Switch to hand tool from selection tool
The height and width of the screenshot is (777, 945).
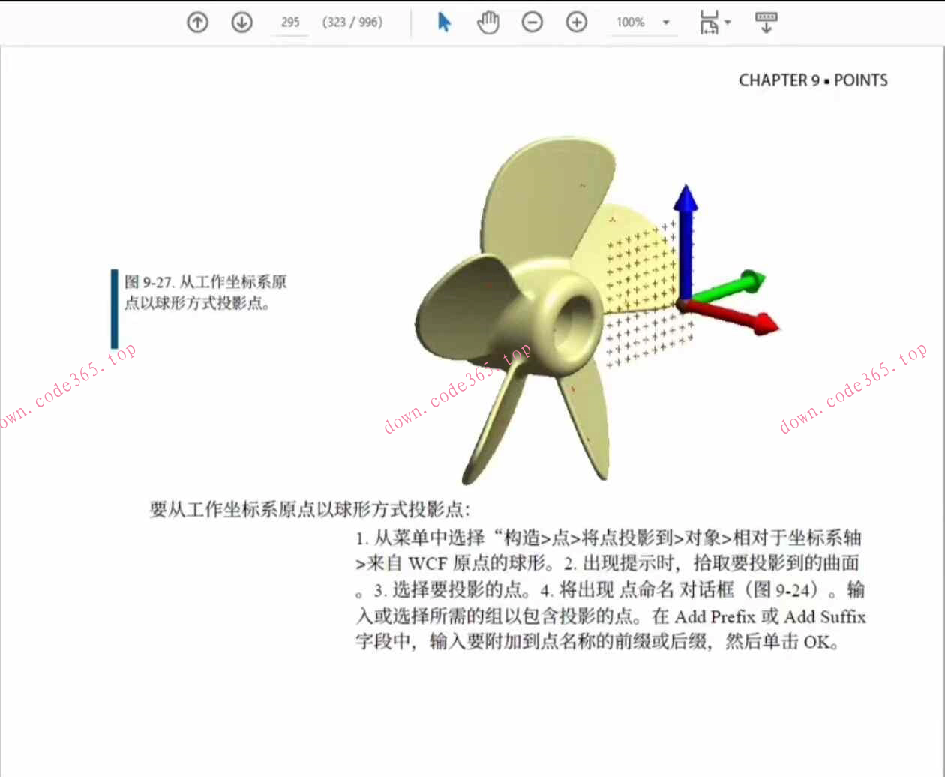(488, 23)
